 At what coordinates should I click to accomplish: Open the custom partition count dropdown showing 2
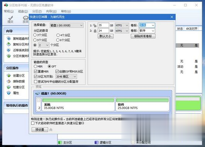pyautogui.click(x=44, y=45)
